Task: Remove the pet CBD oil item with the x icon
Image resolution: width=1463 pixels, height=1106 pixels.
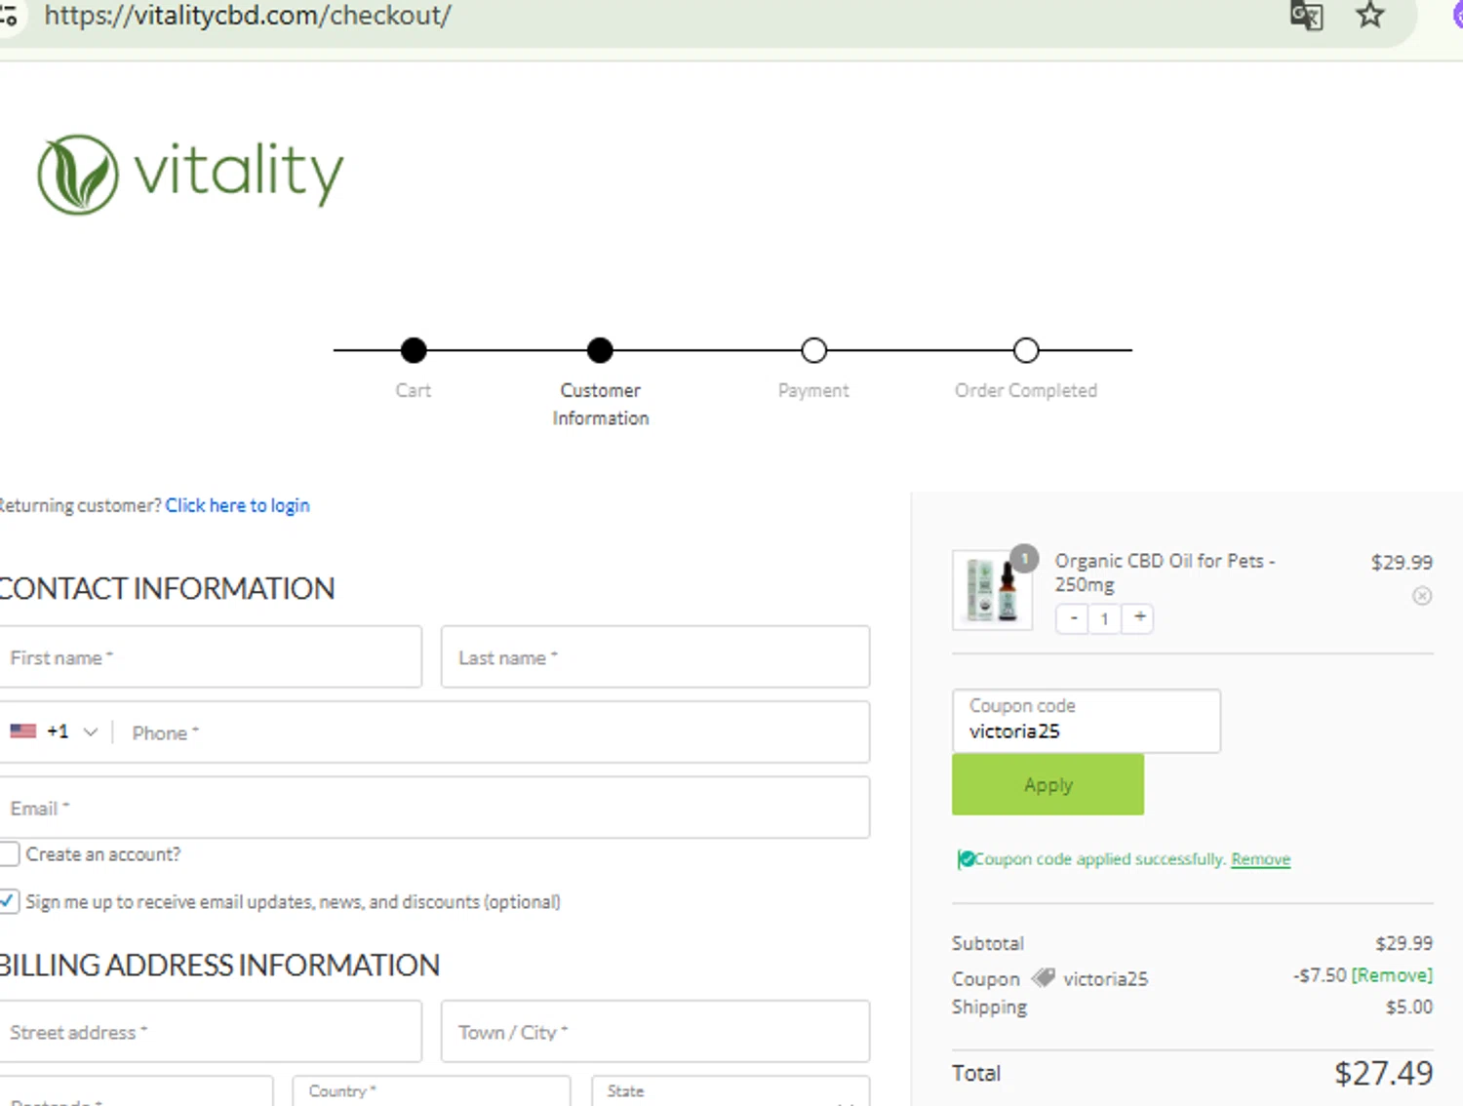Action: (1422, 596)
